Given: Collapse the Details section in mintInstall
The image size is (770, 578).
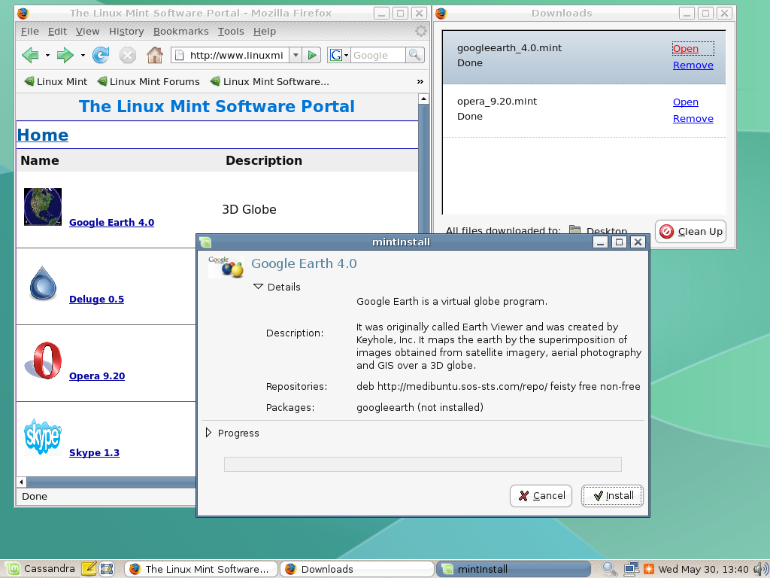Looking at the screenshot, I should (259, 287).
